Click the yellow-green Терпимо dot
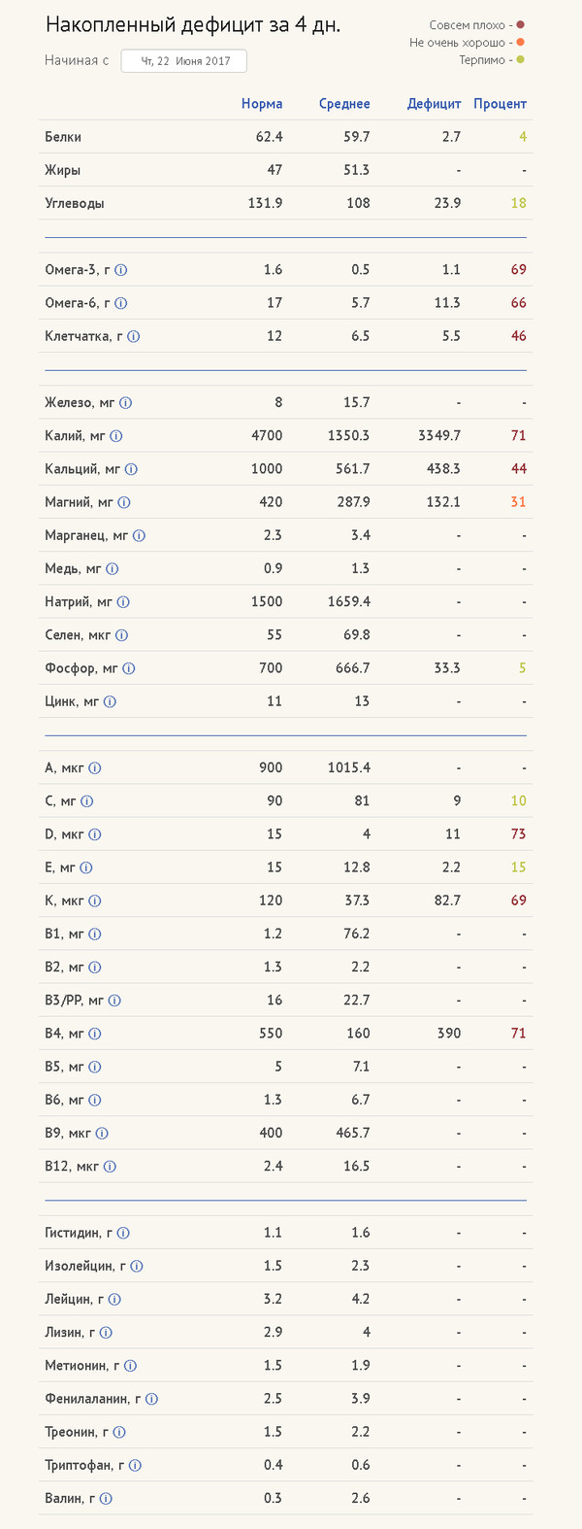 click(x=521, y=60)
